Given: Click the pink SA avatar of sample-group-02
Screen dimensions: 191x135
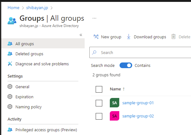Looking at the screenshot, I should [115, 116].
